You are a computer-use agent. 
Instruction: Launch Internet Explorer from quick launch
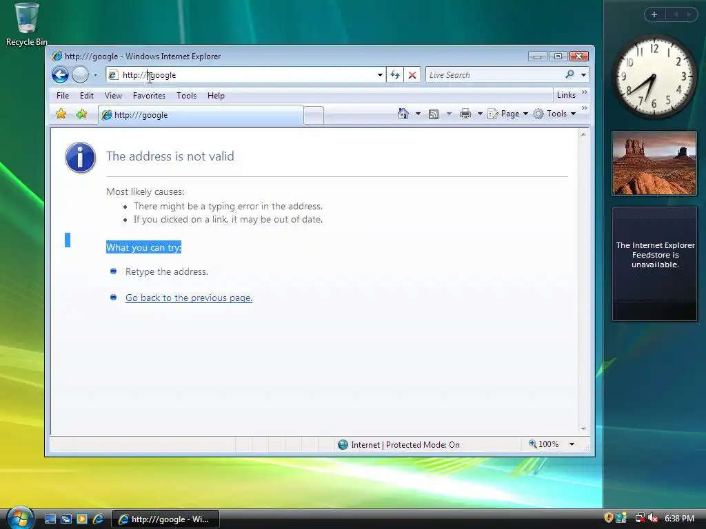pos(98,519)
